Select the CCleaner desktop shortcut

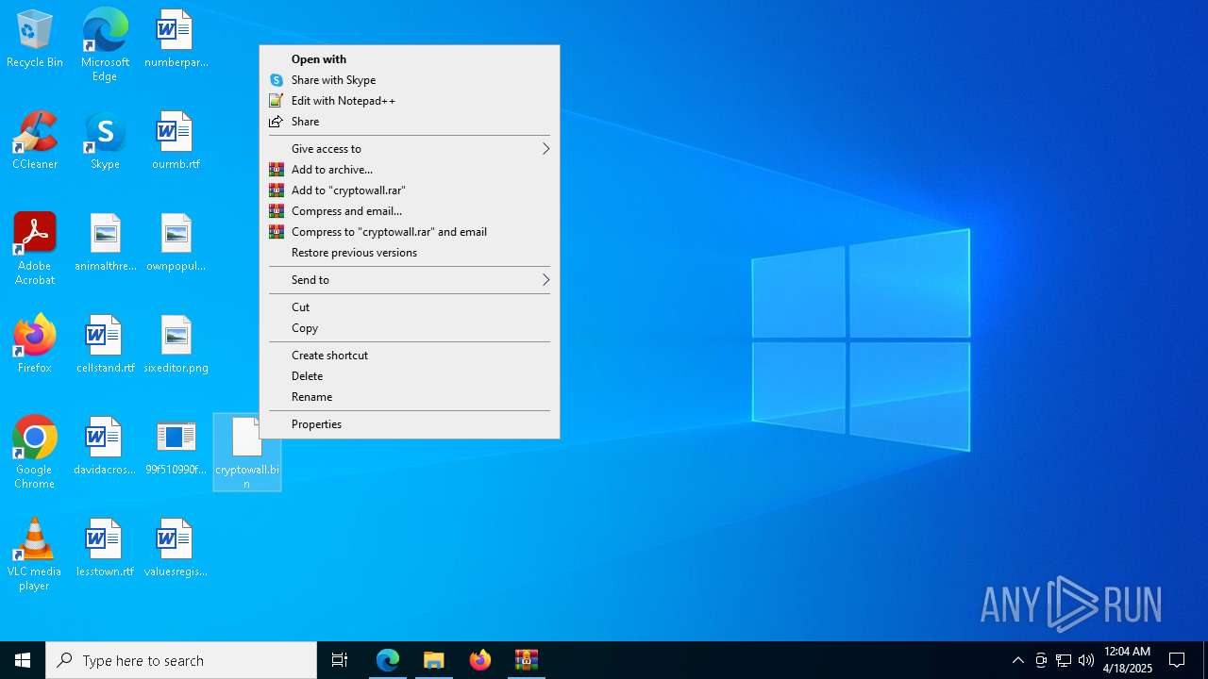(x=35, y=141)
